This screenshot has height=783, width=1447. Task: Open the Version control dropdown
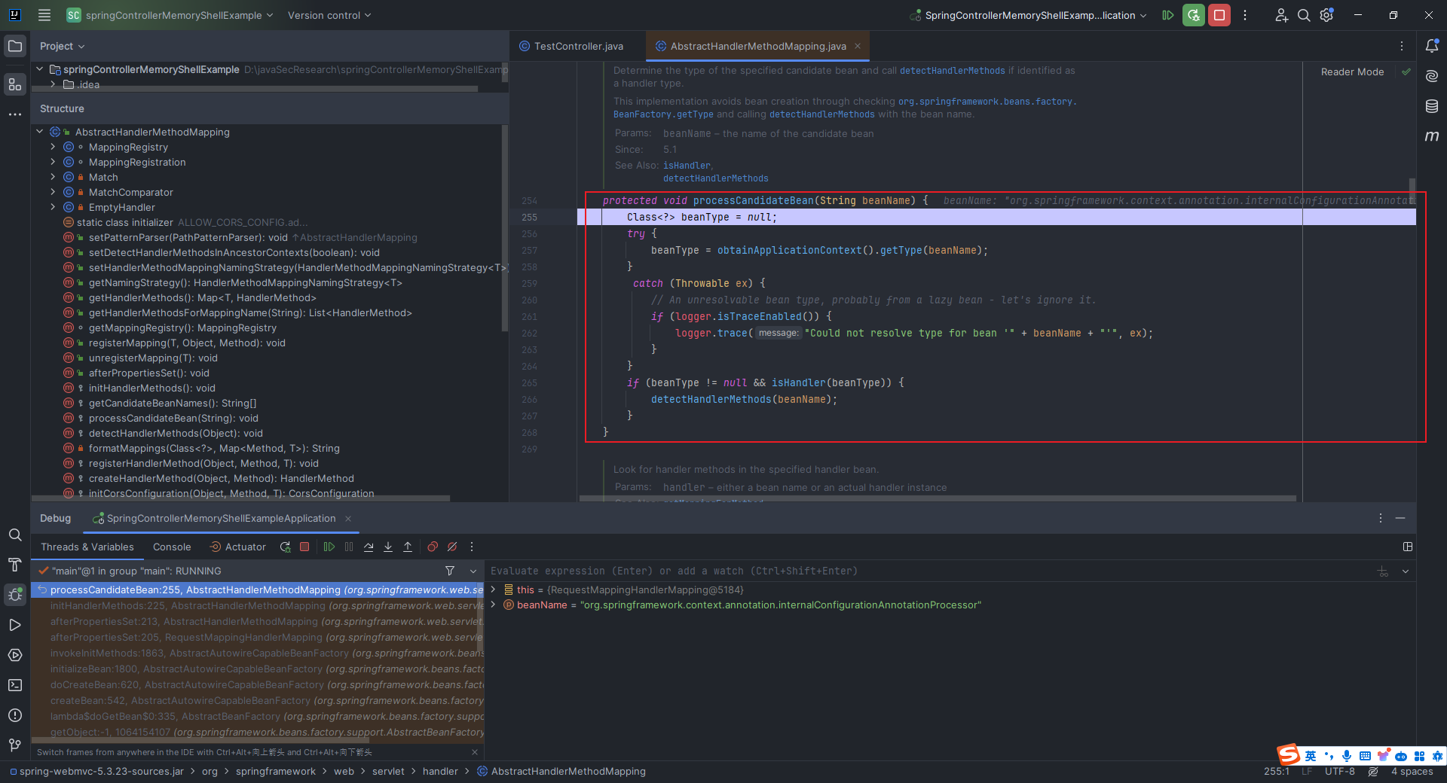[x=329, y=15]
